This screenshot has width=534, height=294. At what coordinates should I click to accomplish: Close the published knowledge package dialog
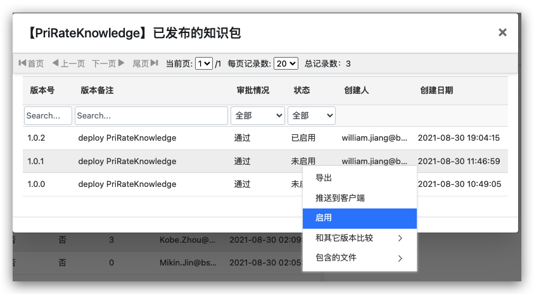502,32
